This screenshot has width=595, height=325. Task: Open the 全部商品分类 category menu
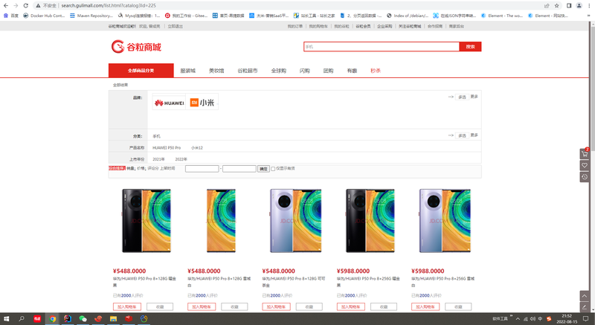tap(141, 71)
